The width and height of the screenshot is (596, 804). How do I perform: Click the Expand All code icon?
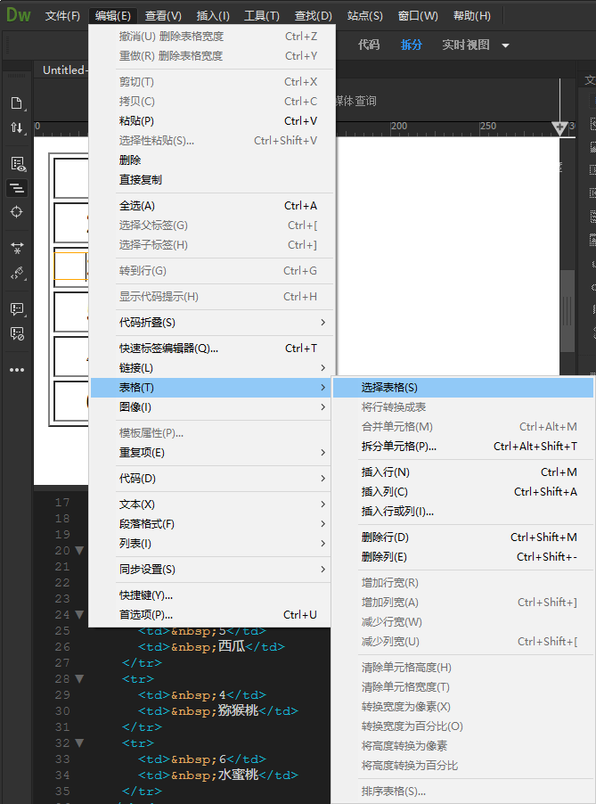[17, 248]
